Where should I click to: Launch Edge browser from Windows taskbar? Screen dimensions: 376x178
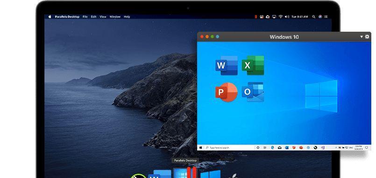point(272,148)
